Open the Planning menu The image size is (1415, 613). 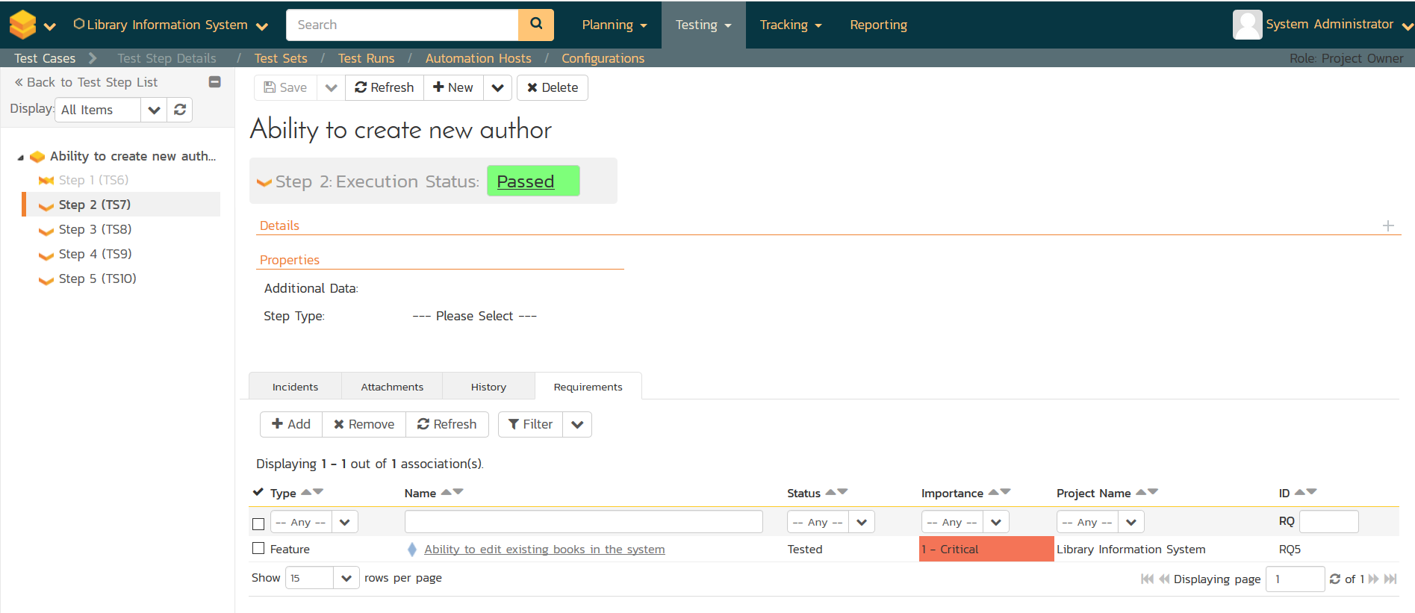(x=614, y=25)
